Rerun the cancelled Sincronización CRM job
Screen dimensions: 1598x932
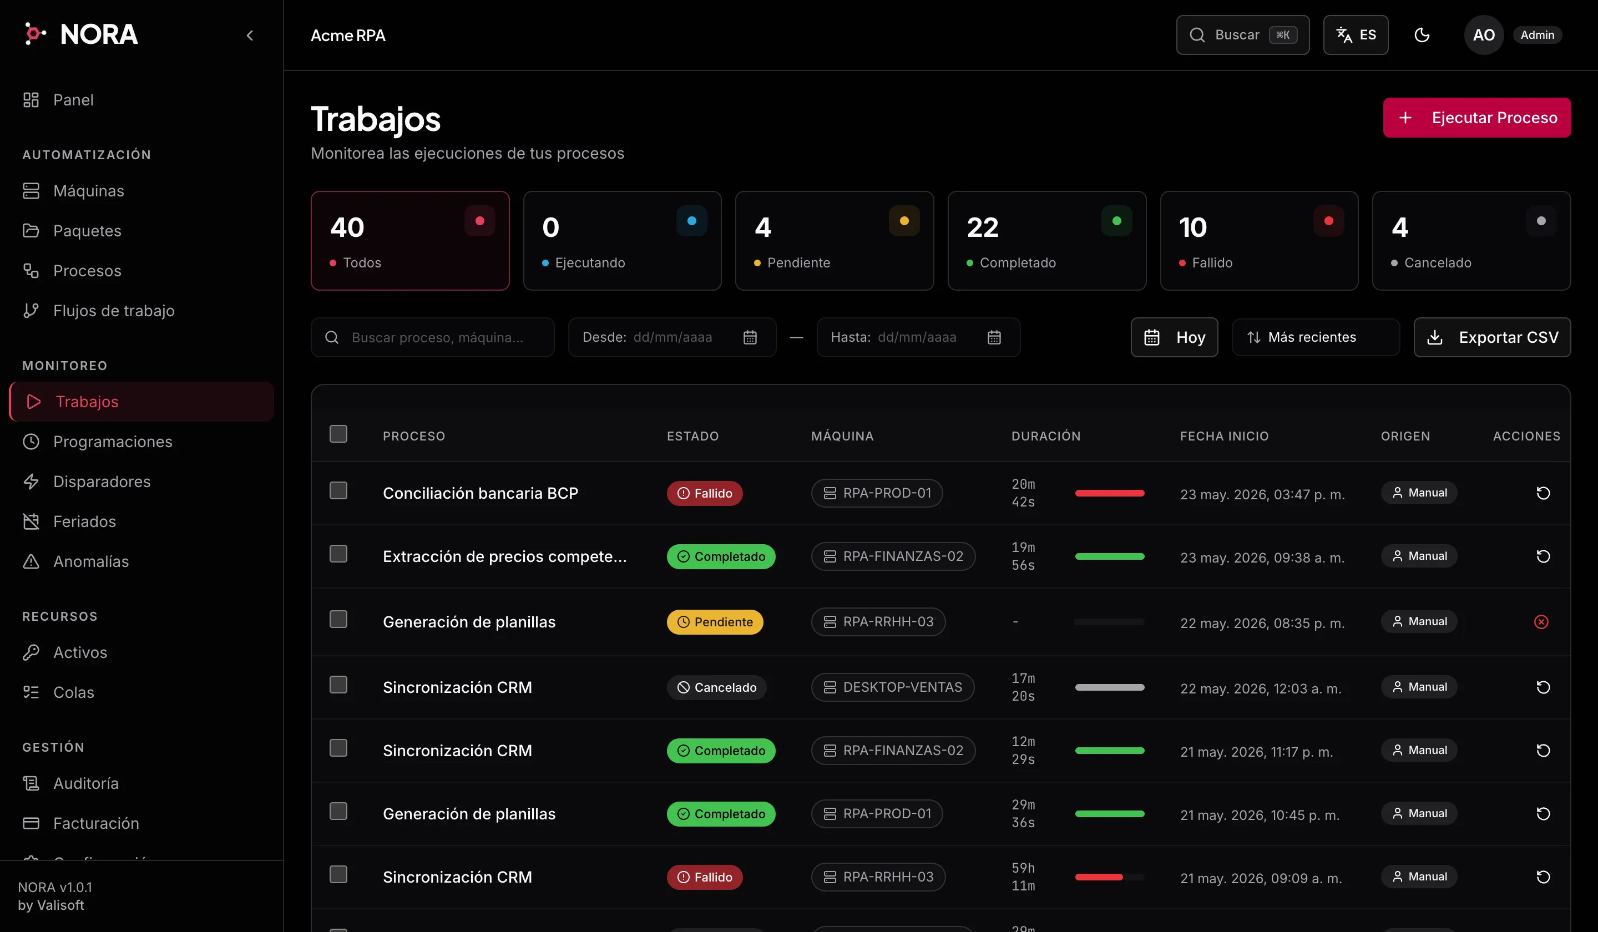point(1543,687)
